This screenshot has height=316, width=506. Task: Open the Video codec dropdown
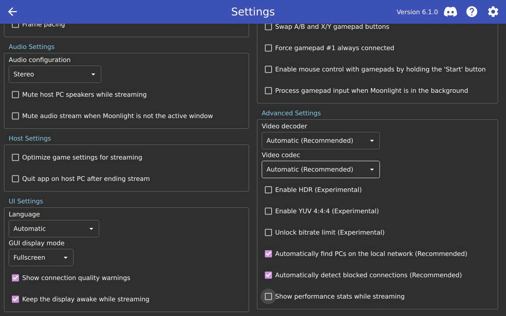(321, 169)
